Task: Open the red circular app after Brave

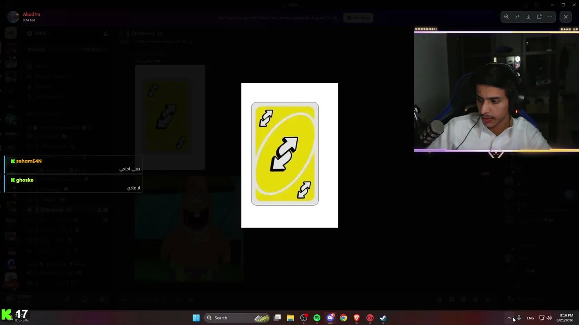Action: click(370, 318)
